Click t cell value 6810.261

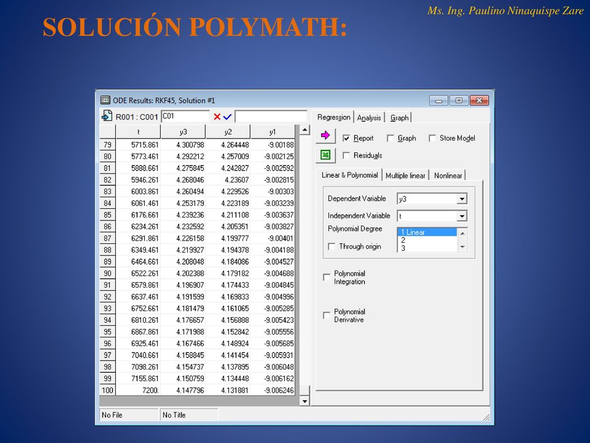[138, 320]
